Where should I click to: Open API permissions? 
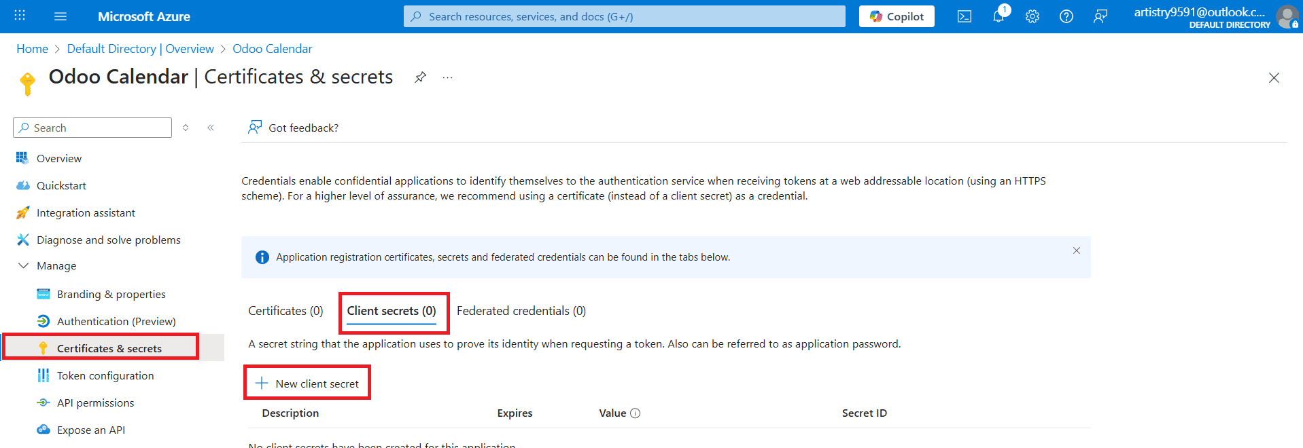tap(96, 403)
